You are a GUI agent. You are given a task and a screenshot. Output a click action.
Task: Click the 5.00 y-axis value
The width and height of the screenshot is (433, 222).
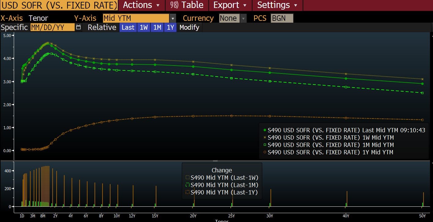click(x=7, y=36)
